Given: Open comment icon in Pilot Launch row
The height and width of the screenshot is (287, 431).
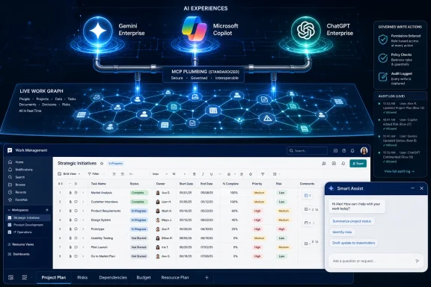Looking at the screenshot, I should [76, 247].
